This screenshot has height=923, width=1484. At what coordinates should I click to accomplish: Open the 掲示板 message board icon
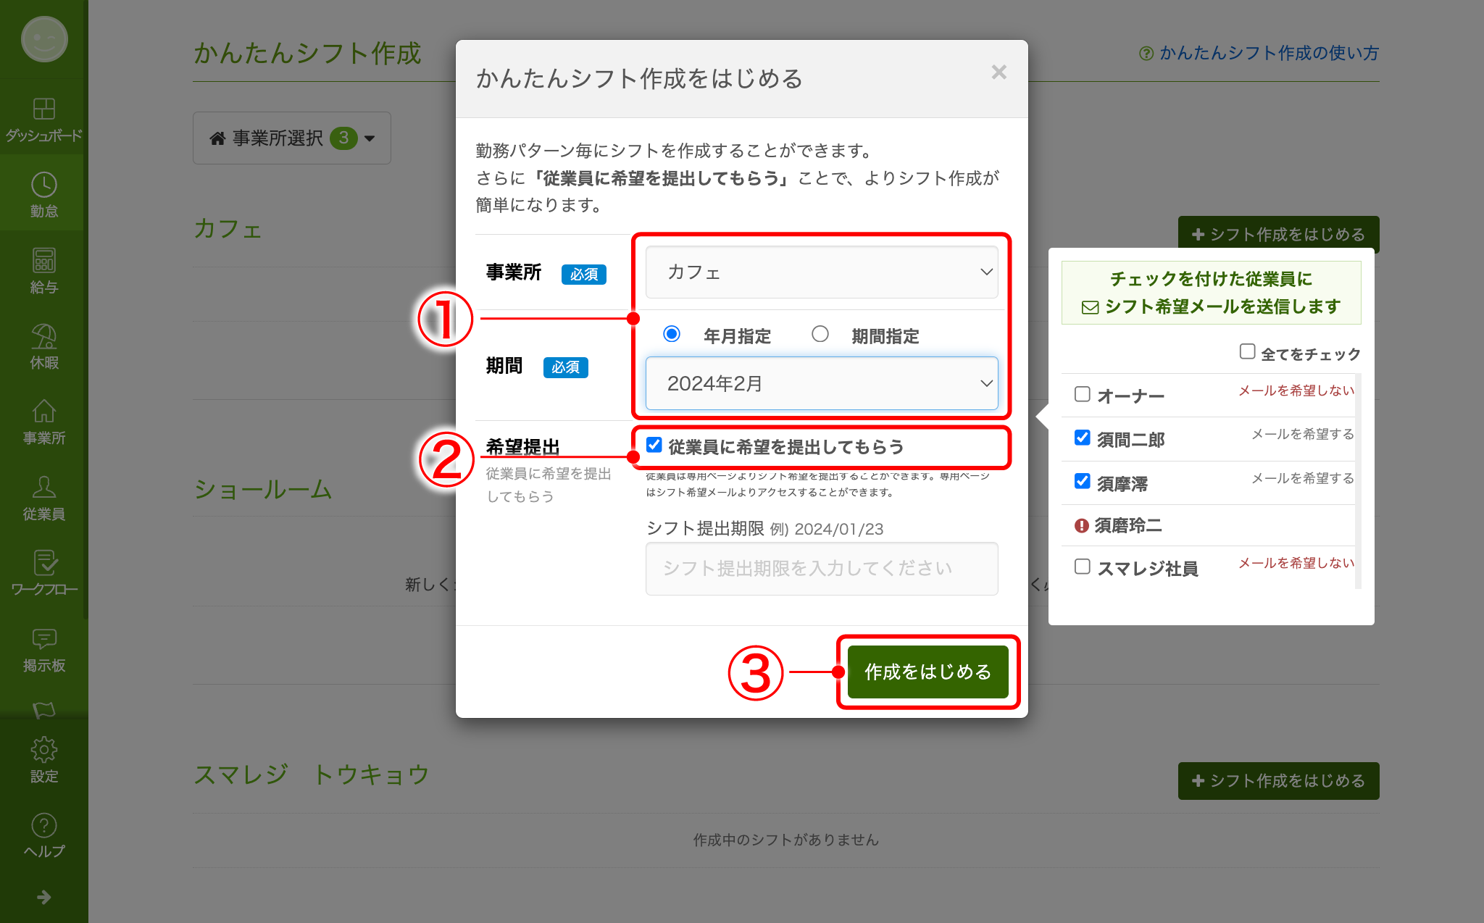[43, 639]
